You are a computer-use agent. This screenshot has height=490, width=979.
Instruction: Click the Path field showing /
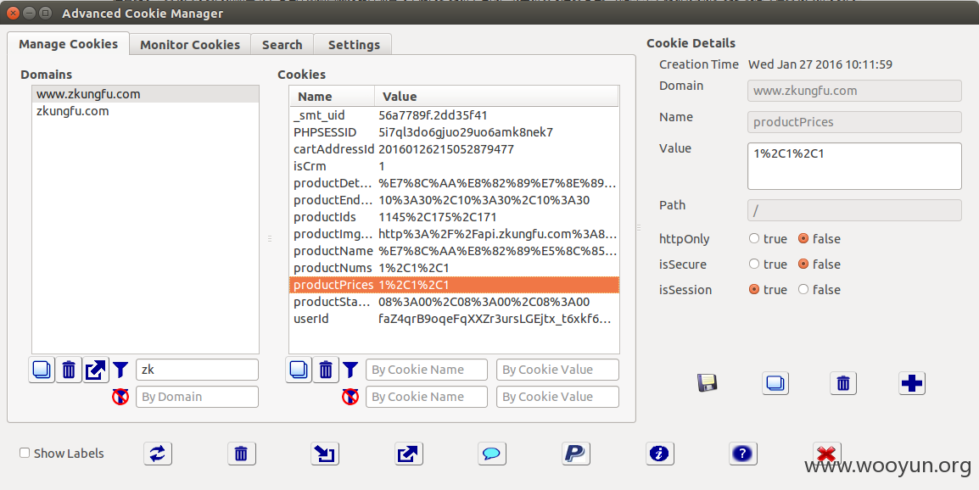point(854,210)
